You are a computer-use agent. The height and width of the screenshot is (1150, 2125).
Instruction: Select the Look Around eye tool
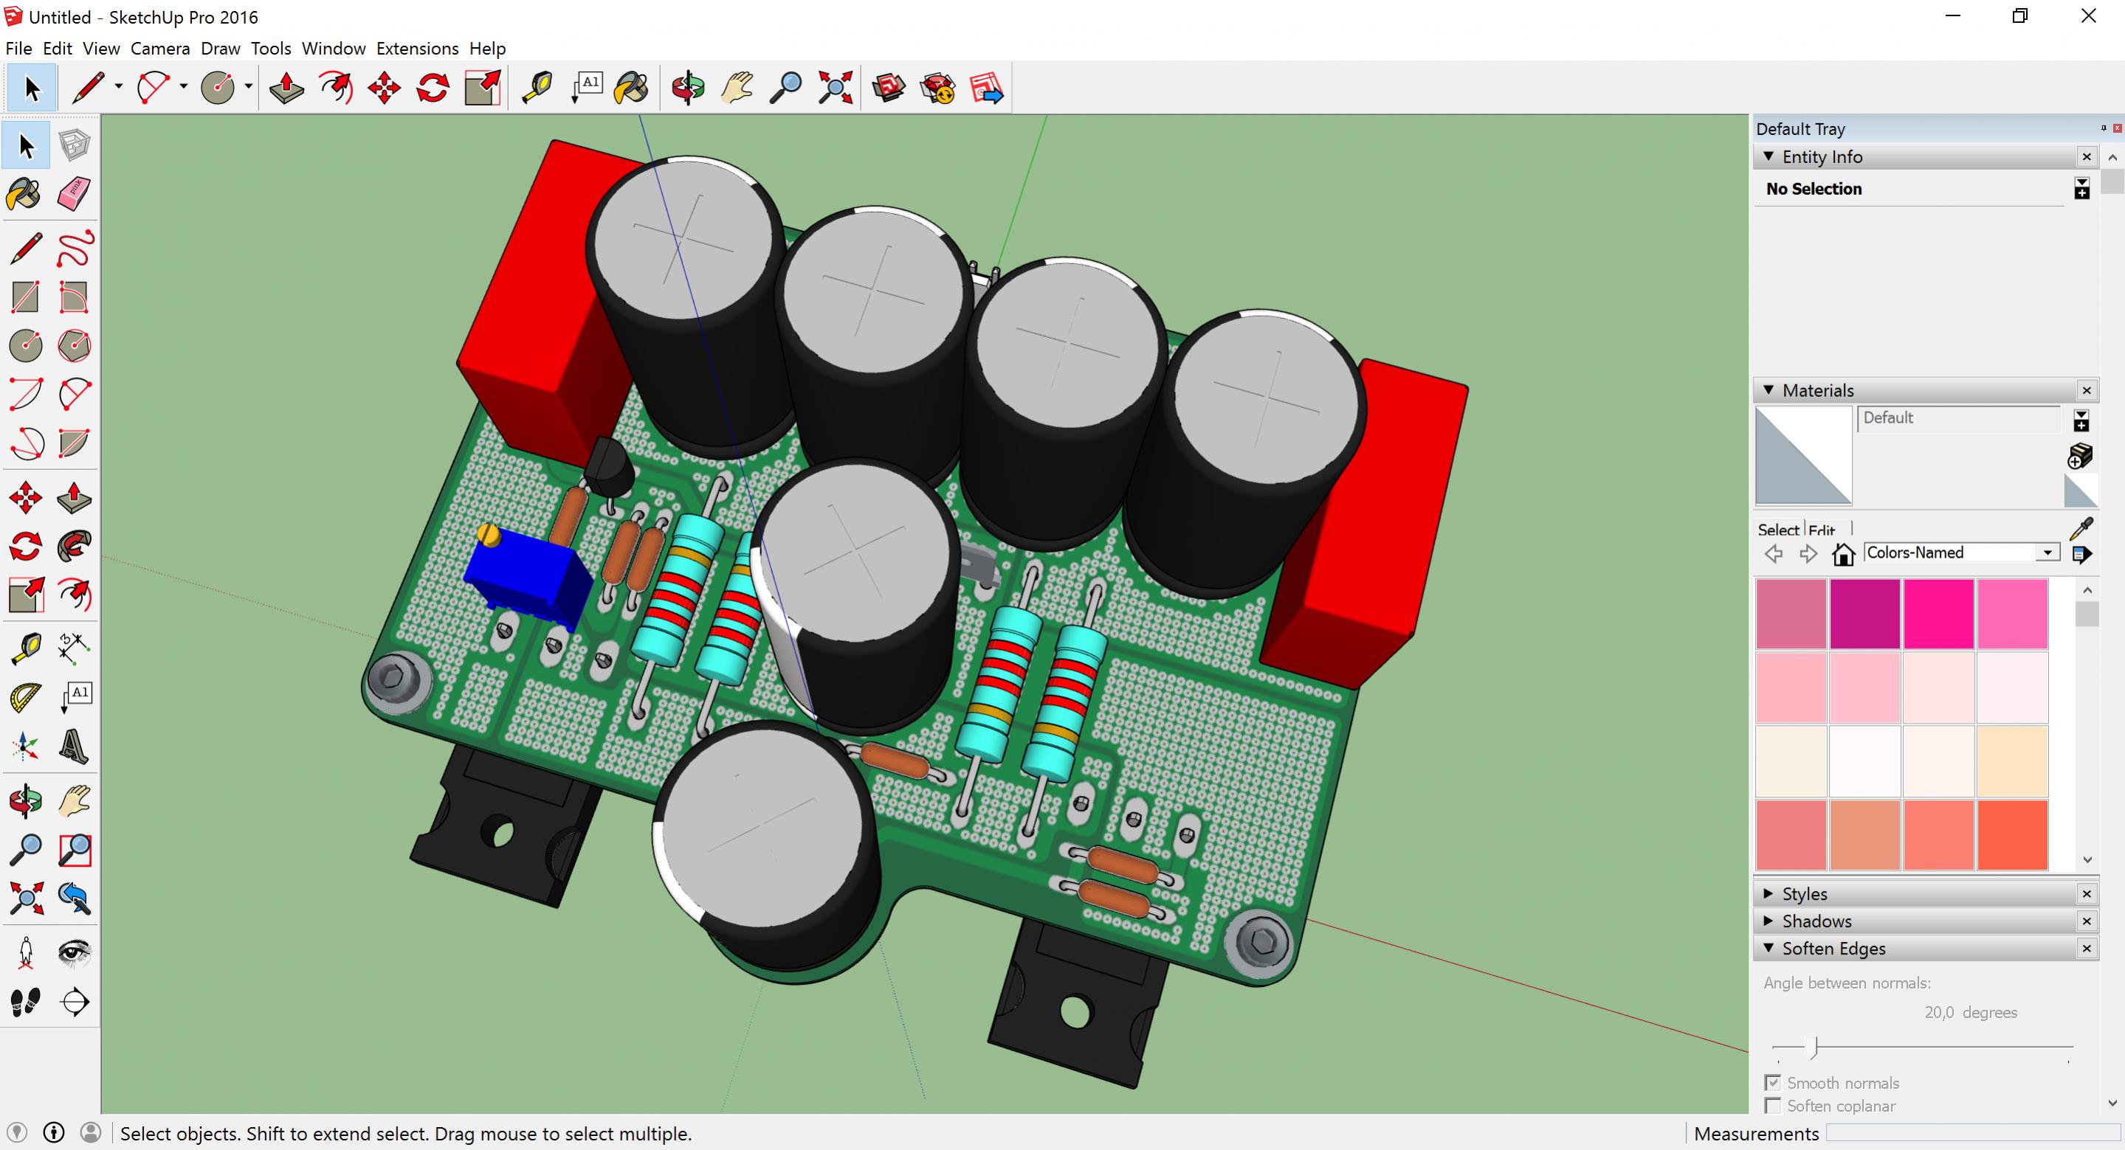pyautogui.click(x=75, y=953)
